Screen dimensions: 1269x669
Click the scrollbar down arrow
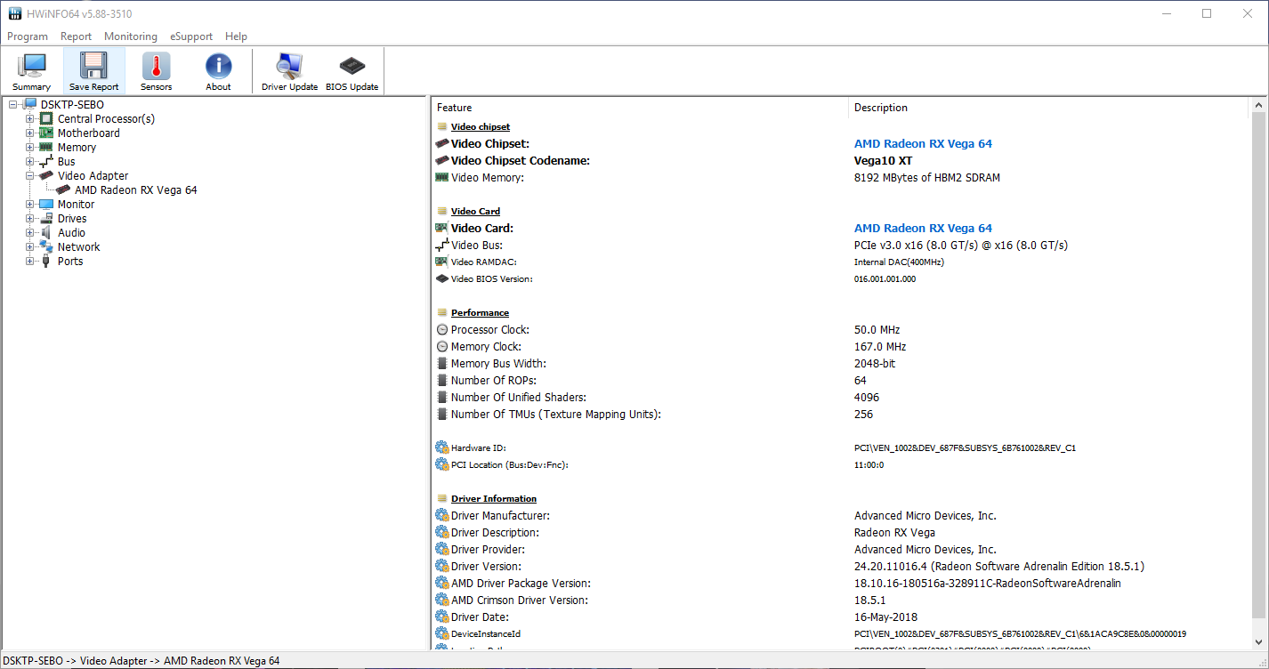[x=1258, y=641]
